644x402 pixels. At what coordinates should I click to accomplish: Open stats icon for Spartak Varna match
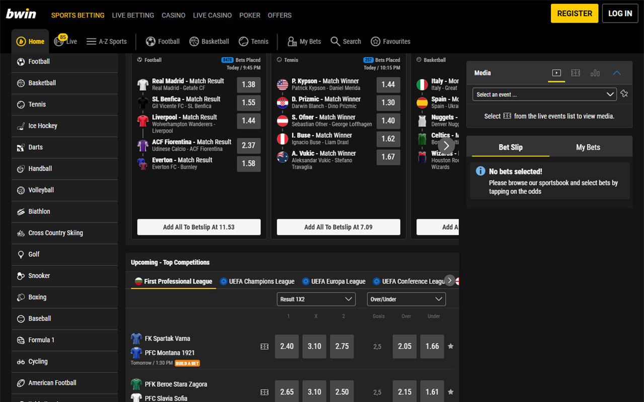[x=265, y=347]
